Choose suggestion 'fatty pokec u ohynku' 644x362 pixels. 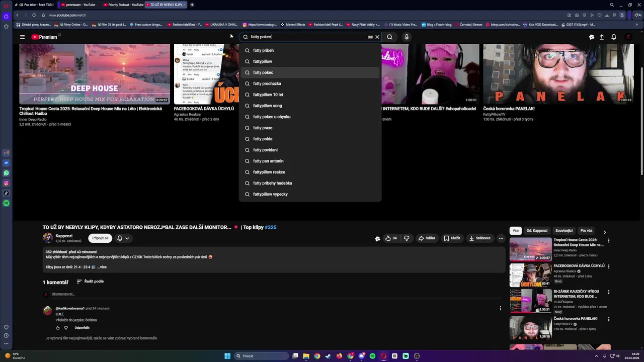[310, 117]
